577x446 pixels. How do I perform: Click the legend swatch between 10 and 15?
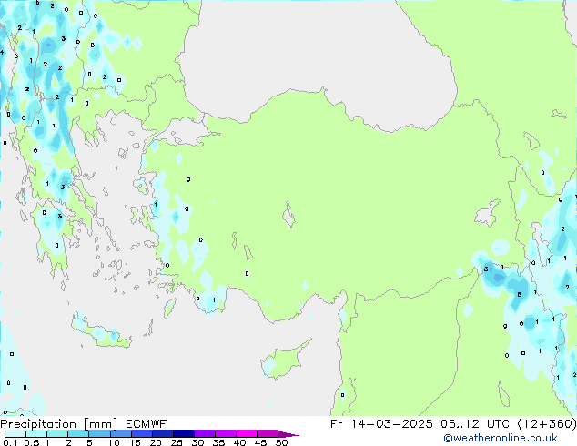pos(120,434)
